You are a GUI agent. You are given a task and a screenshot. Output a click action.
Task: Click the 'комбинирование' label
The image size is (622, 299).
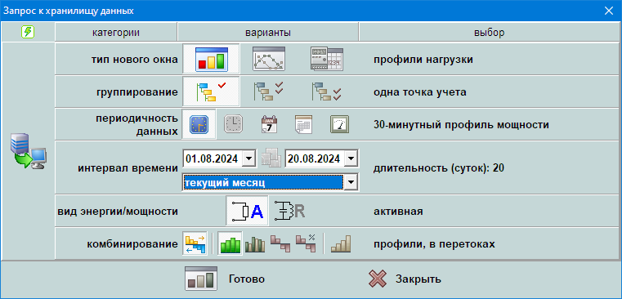pyautogui.click(x=132, y=244)
